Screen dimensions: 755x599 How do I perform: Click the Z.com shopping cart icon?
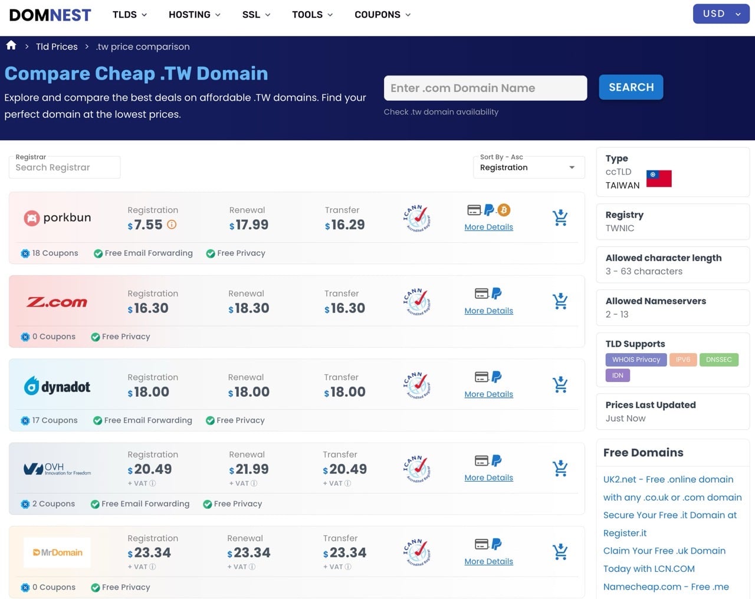(x=560, y=301)
